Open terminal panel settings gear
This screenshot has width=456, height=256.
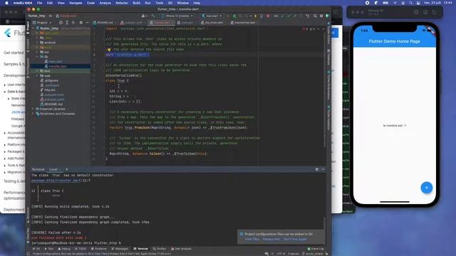click(x=316, y=169)
